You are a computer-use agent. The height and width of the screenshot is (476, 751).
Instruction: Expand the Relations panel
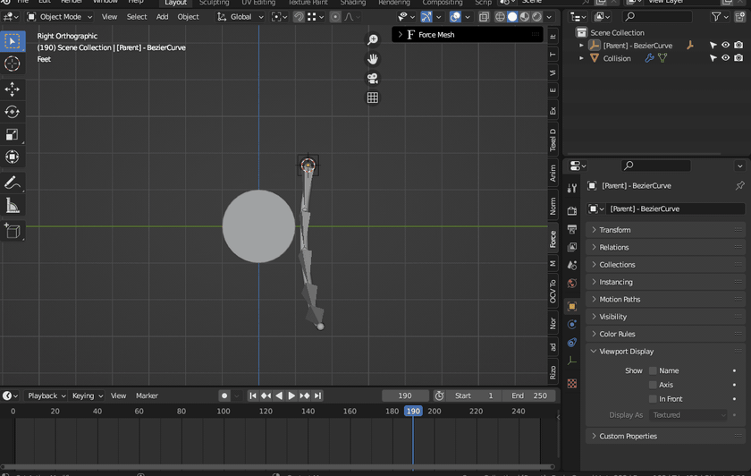coord(666,247)
